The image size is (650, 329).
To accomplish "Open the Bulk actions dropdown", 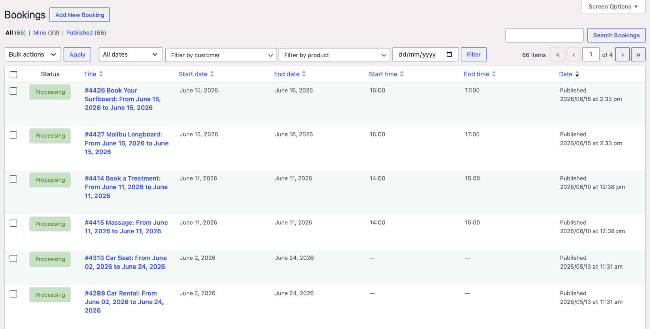I will pos(33,54).
